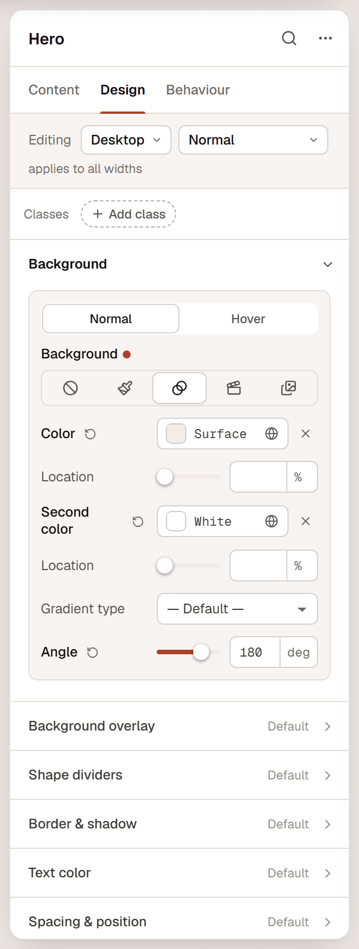Select the gradient background icon
The image size is (359, 949).
coord(179,388)
